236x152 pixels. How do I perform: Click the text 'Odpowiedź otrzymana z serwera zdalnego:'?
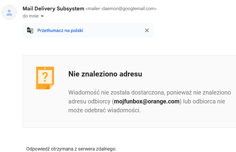[71, 149]
